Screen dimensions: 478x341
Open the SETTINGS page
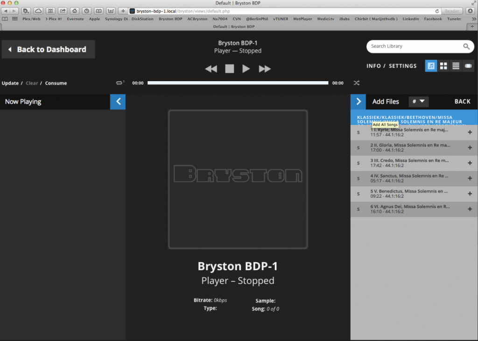pyautogui.click(x=403, y=66)
